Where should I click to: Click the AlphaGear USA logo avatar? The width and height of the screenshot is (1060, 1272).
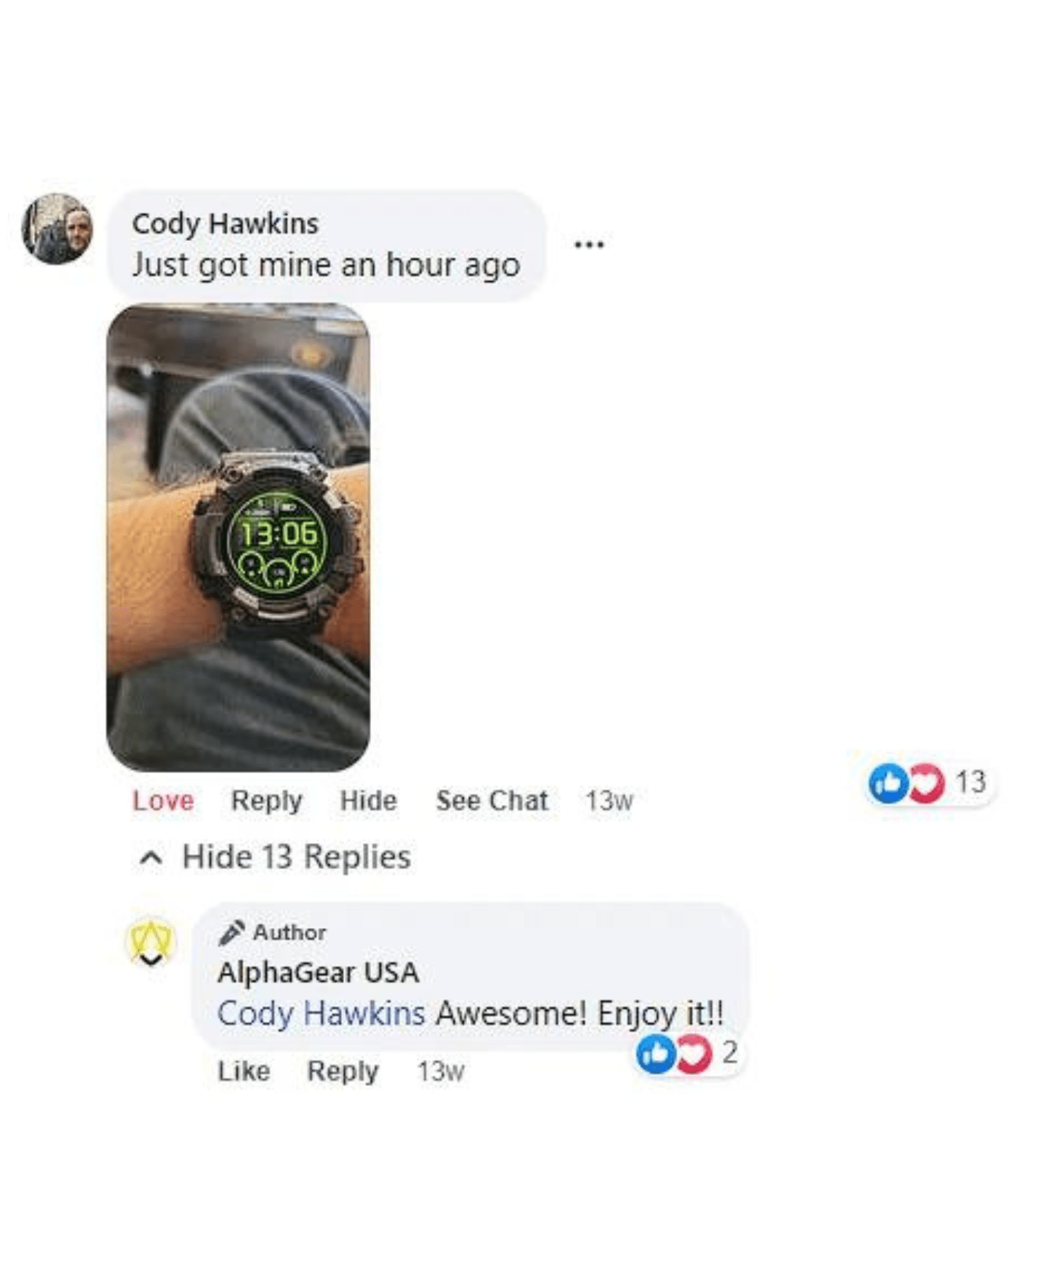tap(150, 942)
